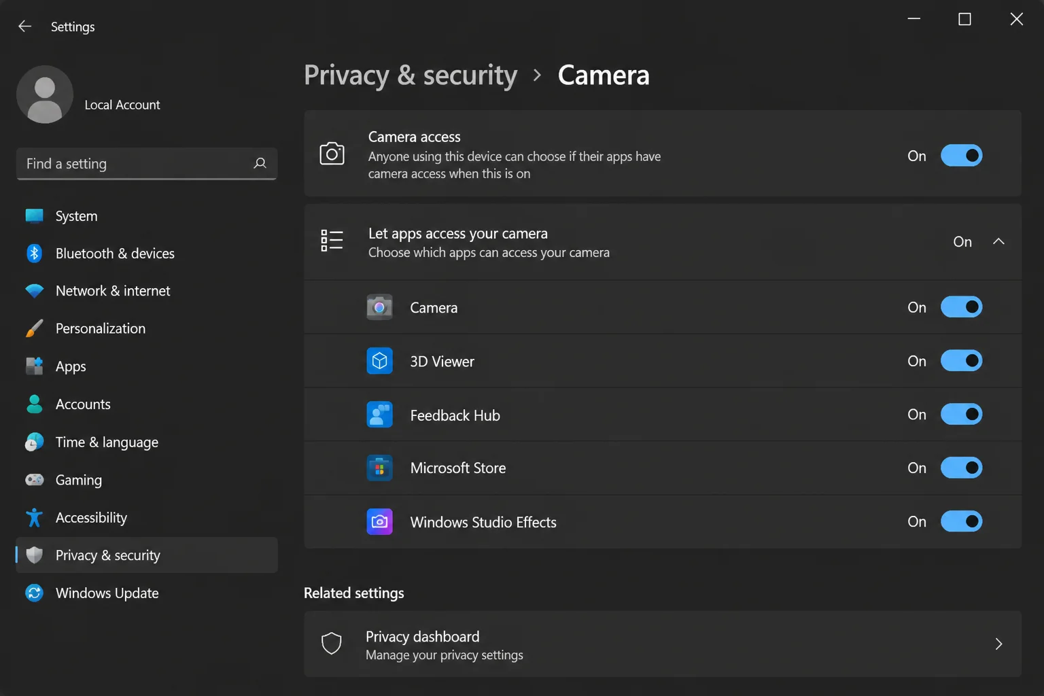
Task: Click the search magnifier icon
Action: pos(260,163)
